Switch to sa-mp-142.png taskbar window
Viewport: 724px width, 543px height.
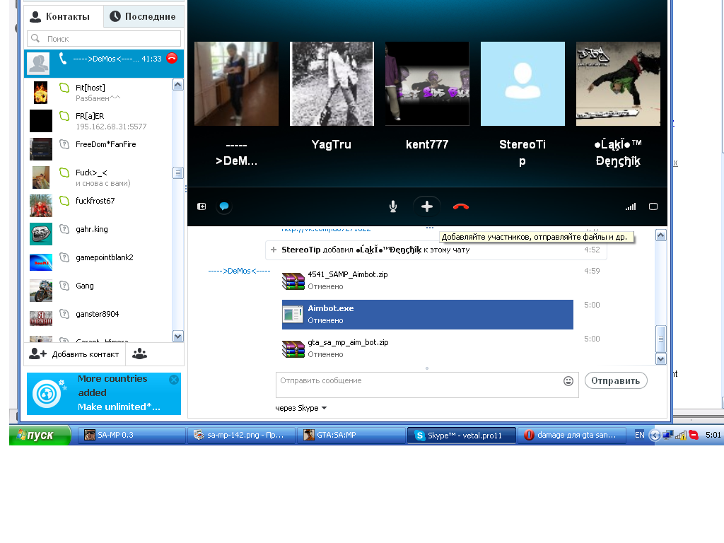240,435
